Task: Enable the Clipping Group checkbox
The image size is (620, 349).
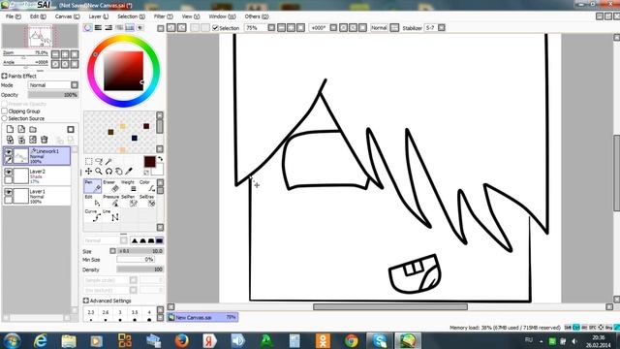Action: pyautogui.click(x=4, y=111)
